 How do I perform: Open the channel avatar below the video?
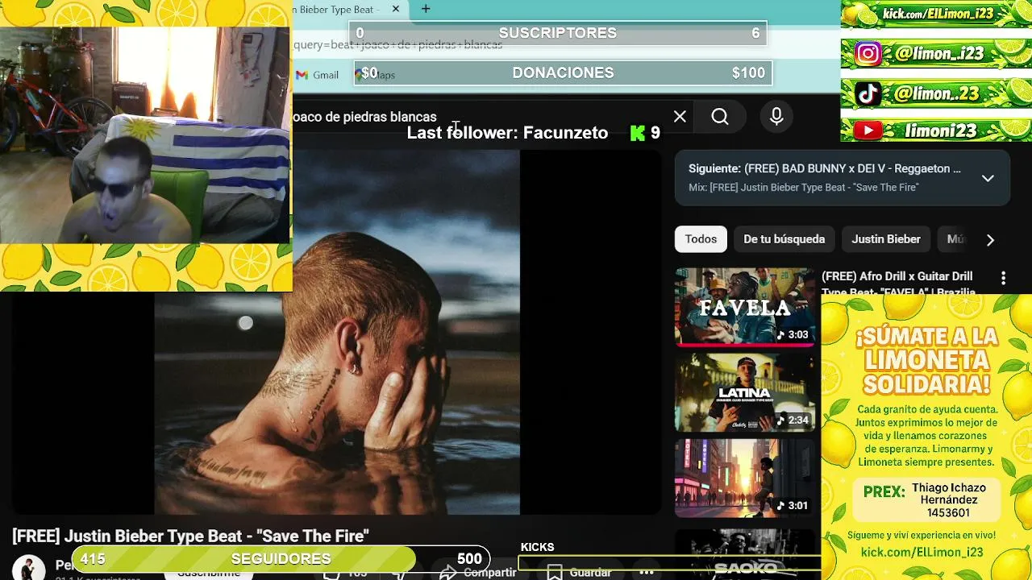(x=28, y=569)
